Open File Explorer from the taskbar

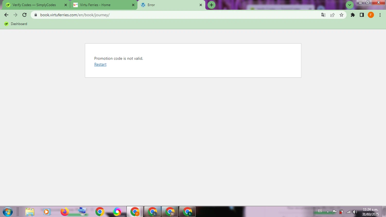tap(30, 212)
